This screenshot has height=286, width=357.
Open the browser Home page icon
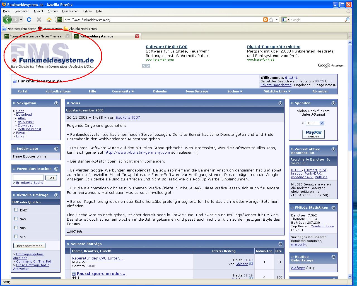49,20
